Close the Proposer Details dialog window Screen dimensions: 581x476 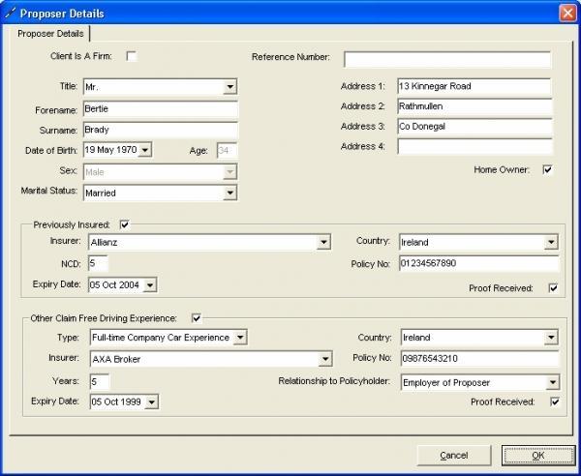(x=567, y=14)
